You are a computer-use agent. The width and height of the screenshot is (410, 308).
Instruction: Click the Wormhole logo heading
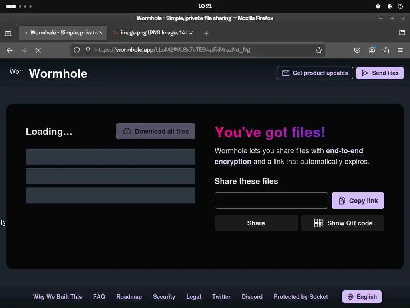58,74
